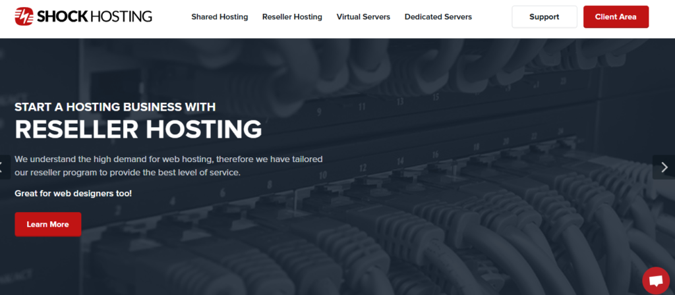The height and width of the screenshot is (295, 675).
Task: Click the Shock Hosting logo
Action: (x=84, y=16)
